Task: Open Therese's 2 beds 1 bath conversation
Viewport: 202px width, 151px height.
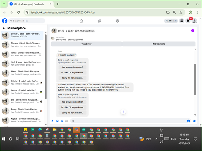Action: [22, 45]
